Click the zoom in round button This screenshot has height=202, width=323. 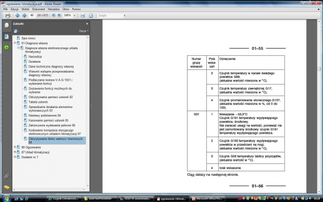pyautogui.click(x=59, y=16)
